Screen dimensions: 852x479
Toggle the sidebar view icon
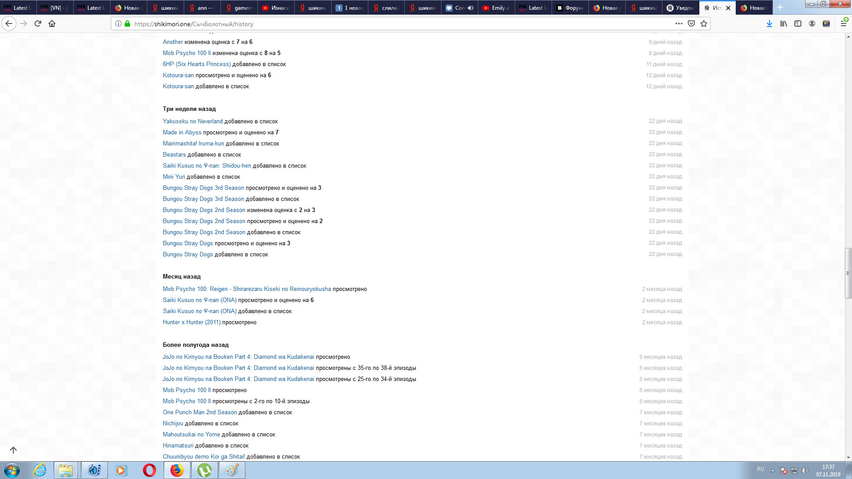click(798, 24)
